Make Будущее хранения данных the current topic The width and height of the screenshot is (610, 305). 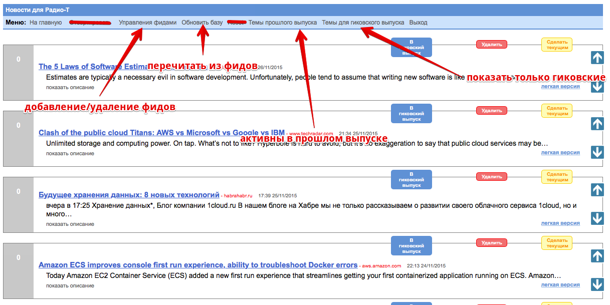[x=556, y=177]
